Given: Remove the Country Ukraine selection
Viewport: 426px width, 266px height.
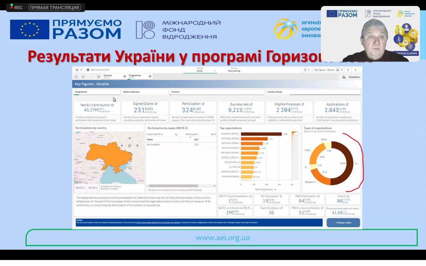Looking at the screenshot, I should click(x=125, y=76).
